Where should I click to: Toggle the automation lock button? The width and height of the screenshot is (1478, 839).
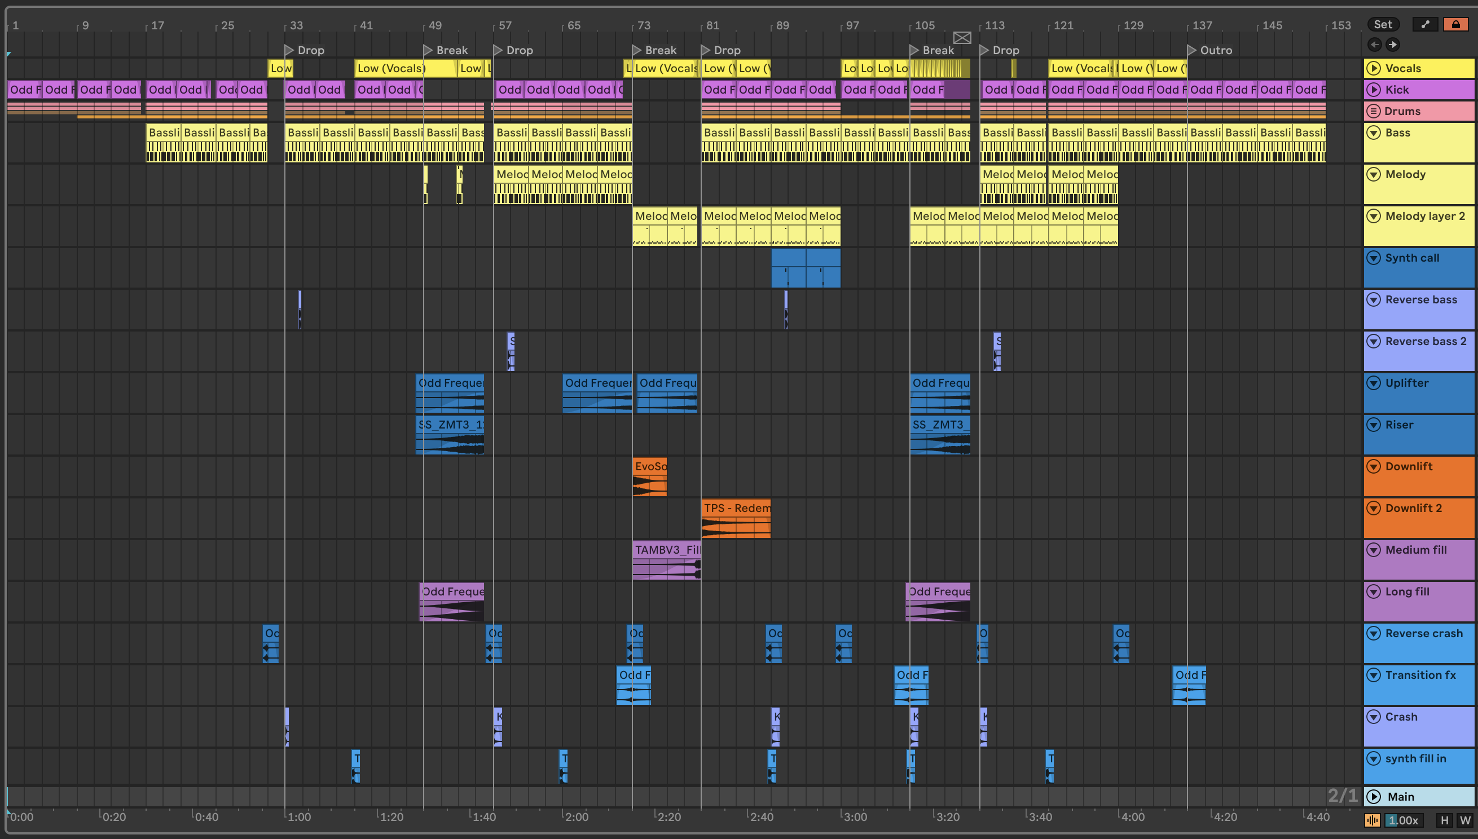[1455, 24]
